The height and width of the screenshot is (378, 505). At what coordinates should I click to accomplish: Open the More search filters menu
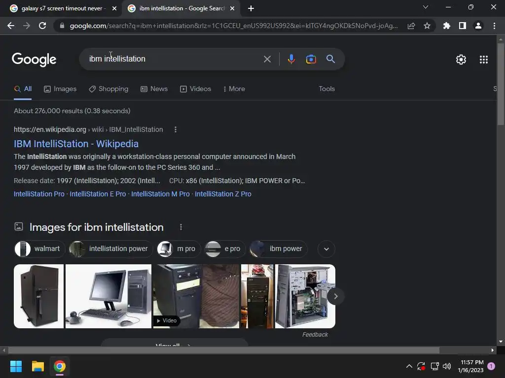tap(234, 89)
